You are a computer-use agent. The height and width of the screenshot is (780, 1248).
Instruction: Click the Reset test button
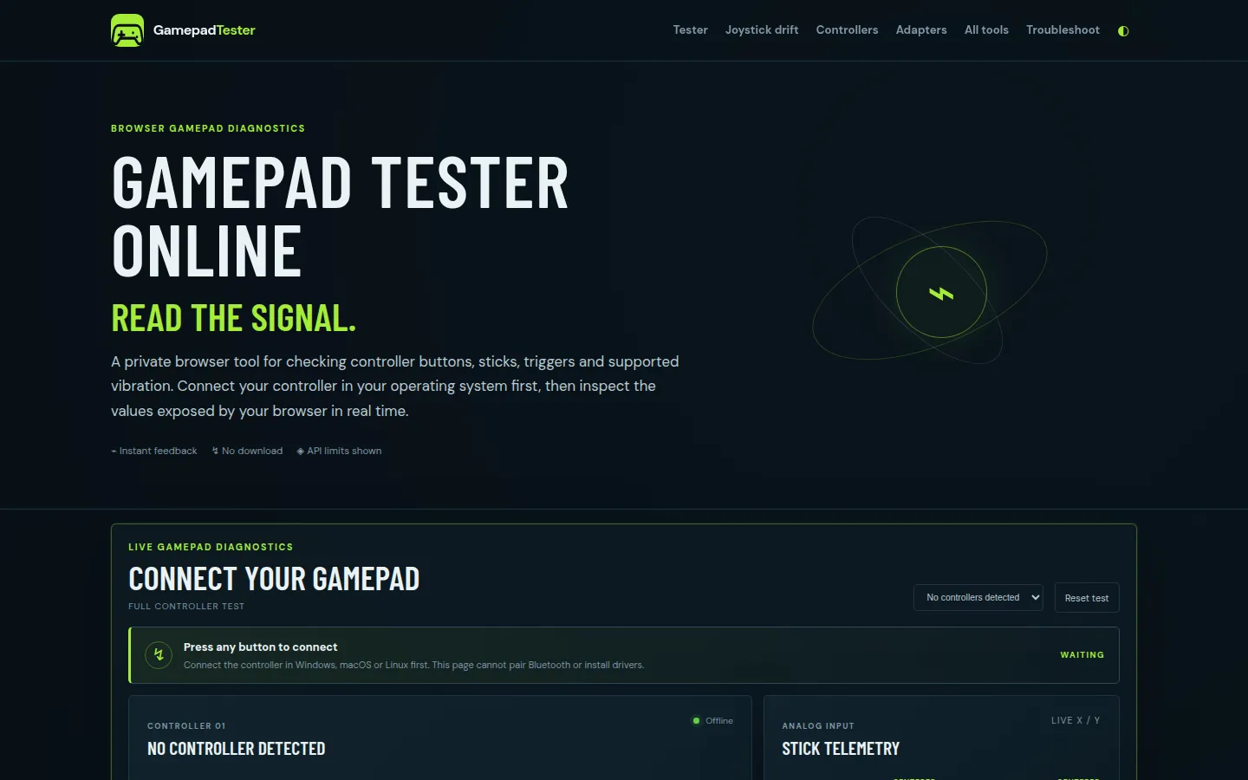(x=1087, y=598)
